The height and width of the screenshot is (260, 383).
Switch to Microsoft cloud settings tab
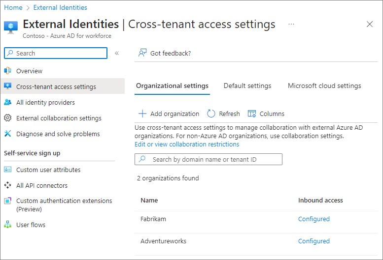point(324,86)
